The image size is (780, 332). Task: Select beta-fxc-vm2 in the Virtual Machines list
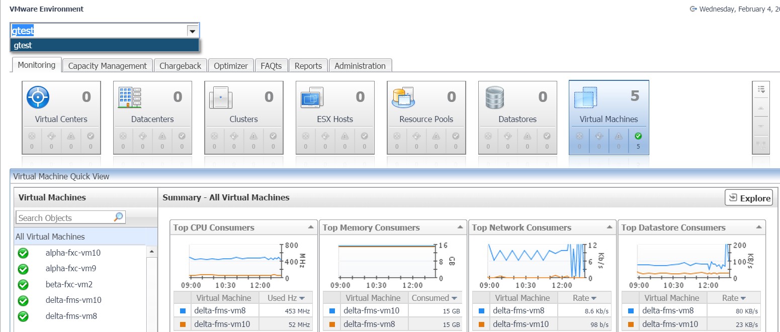pyautogui.click(x=69, y=285)
